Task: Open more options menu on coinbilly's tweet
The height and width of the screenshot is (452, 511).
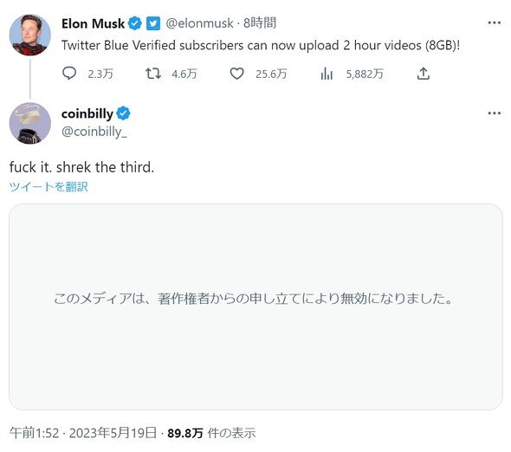Action: 494,113
